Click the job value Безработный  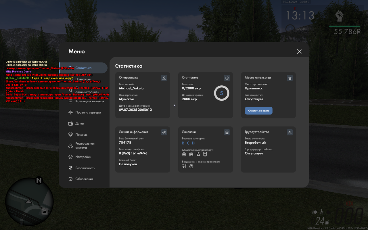click(x=255, y=143)
